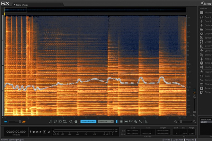Select the Leveler history entry

coord(206,122)
